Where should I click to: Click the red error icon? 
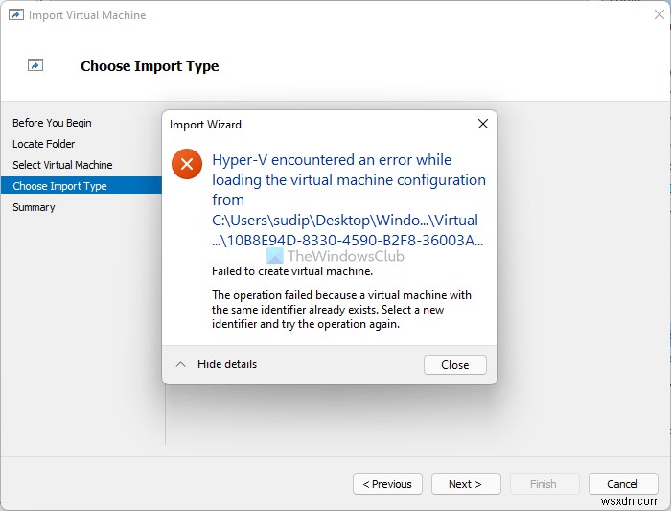click(x=186, y=164)
